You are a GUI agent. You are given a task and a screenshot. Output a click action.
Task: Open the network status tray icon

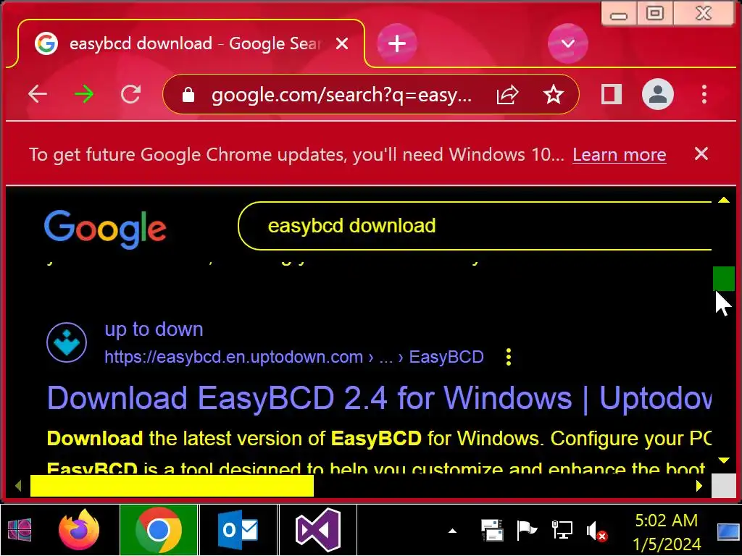point(562,530)
